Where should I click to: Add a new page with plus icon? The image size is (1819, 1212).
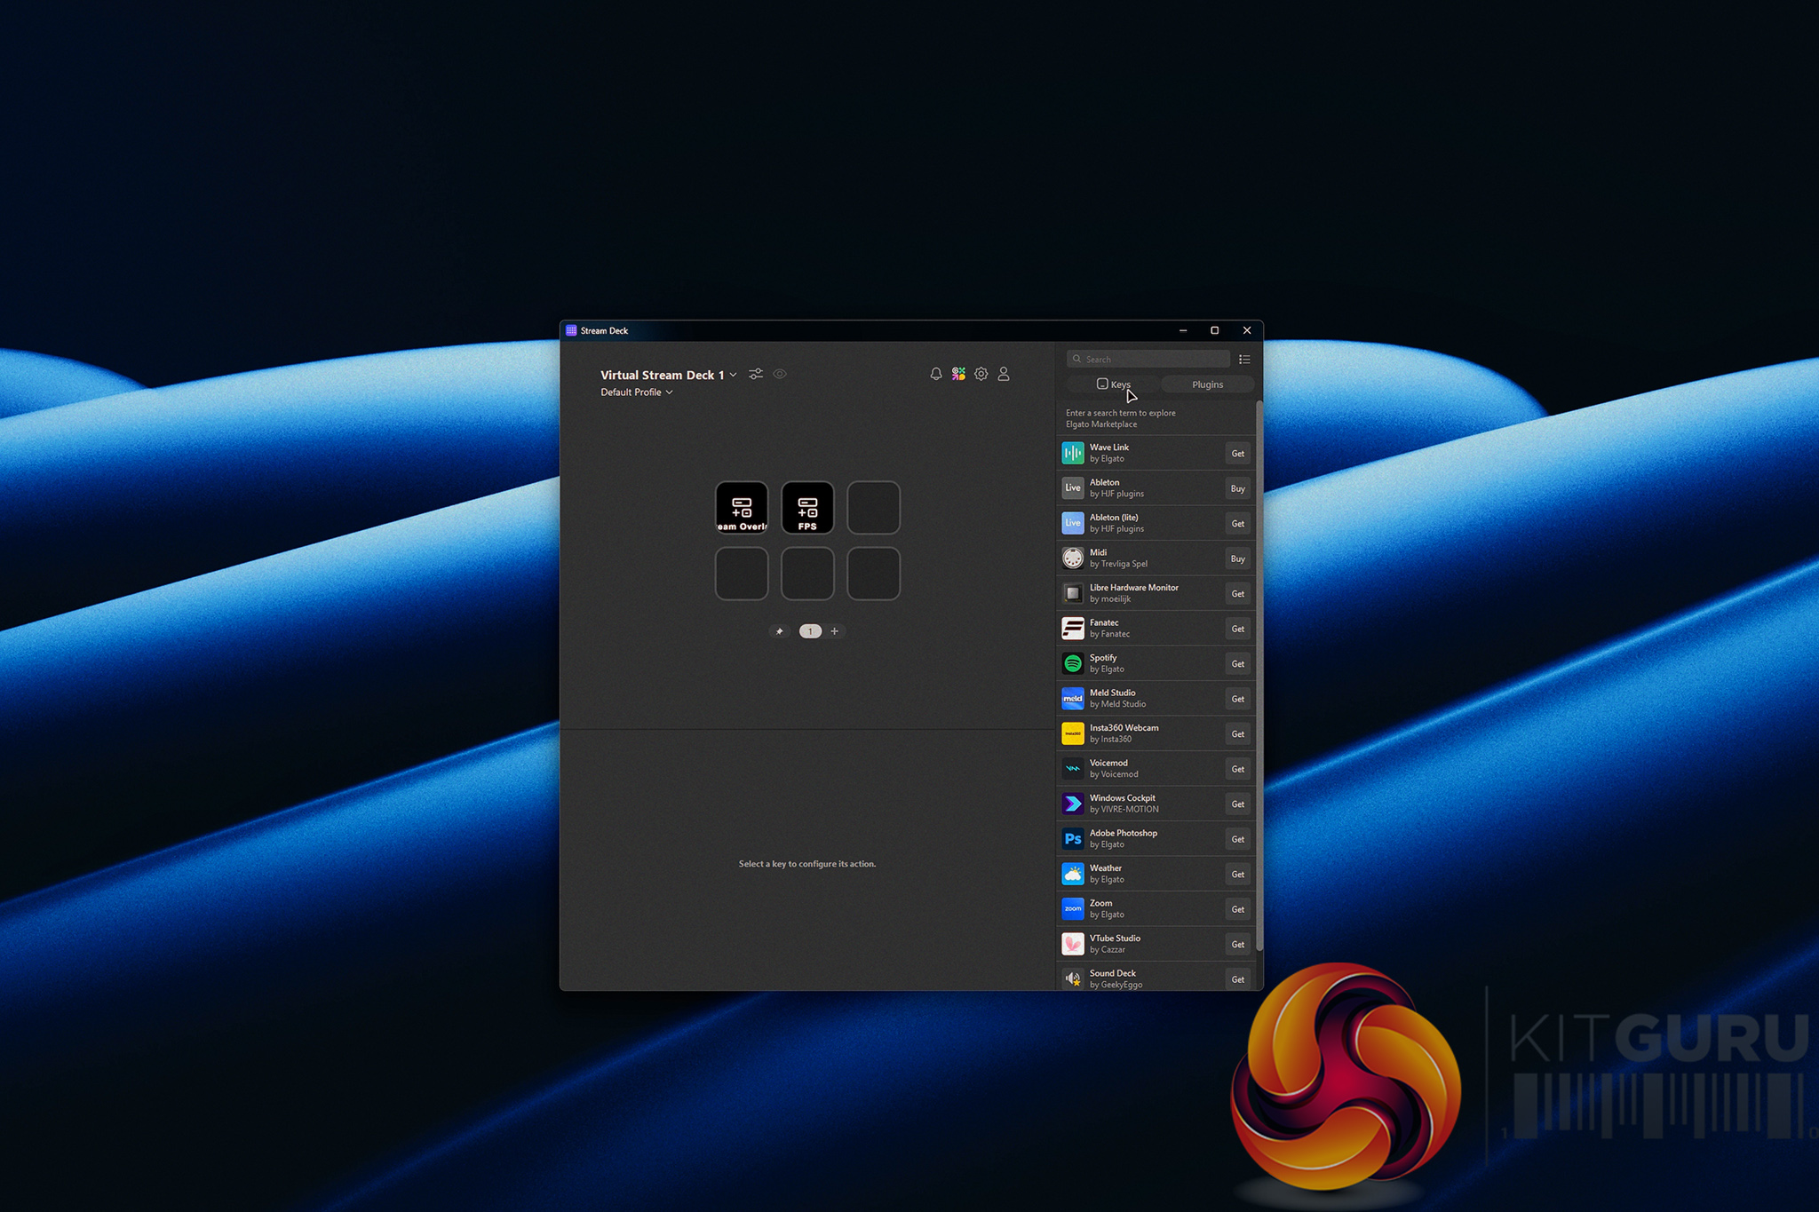click(835, 631)
